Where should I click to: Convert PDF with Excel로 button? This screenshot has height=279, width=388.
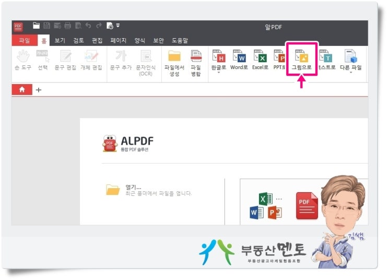click(260, 60)
